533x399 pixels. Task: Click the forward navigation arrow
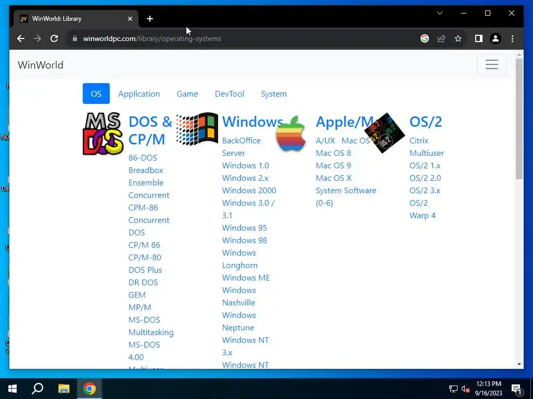37,38
